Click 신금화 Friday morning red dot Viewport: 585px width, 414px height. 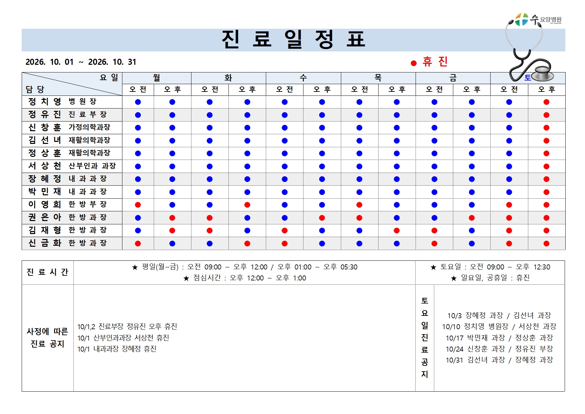434,243
